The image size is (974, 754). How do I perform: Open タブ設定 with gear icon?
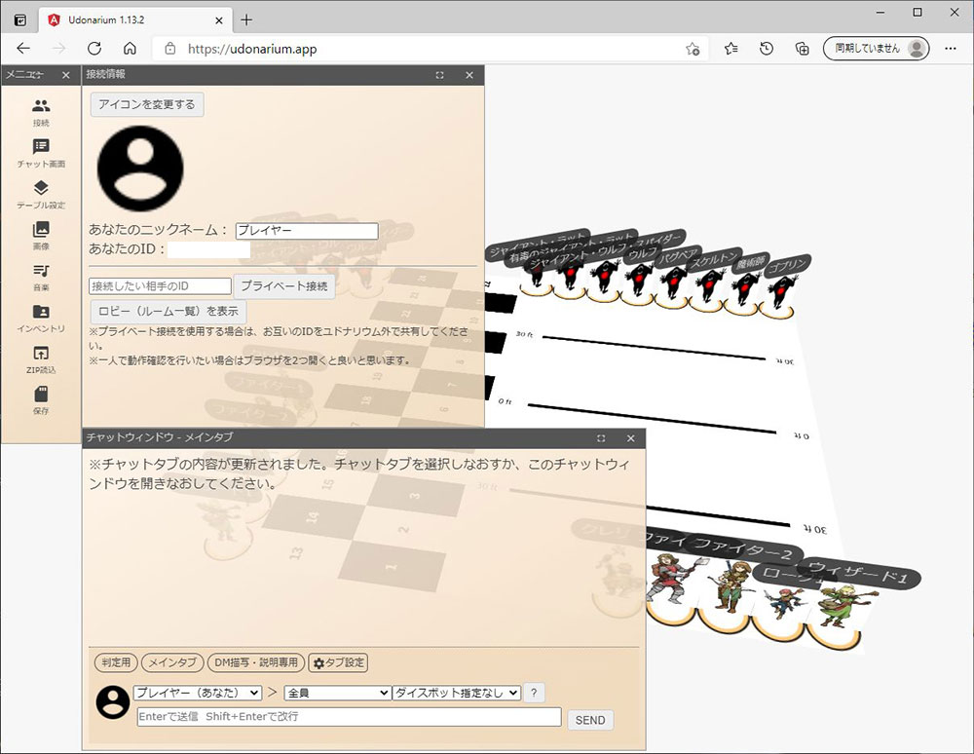point(339,663)
